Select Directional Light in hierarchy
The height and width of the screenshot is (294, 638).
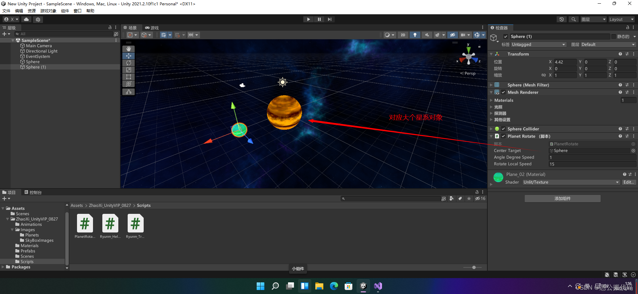click(x=42, y=51)
